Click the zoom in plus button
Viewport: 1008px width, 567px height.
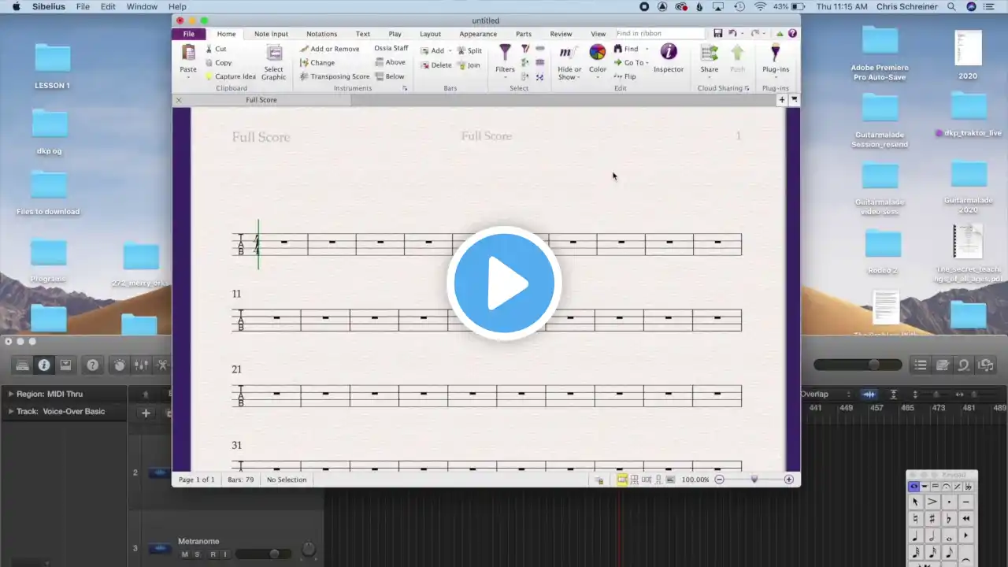coord(788,480)
